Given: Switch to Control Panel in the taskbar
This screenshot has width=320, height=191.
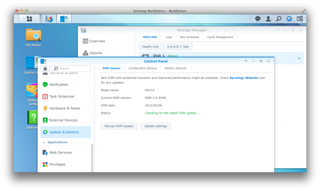Looking at the screenshot, I should [64, 19].
